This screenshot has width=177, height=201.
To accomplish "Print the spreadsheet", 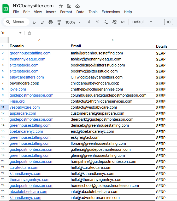I will tap(51, 22).
